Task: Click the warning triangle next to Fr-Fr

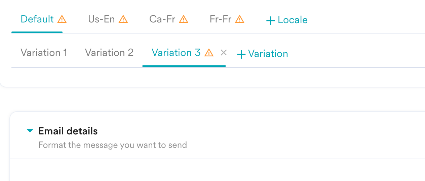Action: (x=239, y=19)
